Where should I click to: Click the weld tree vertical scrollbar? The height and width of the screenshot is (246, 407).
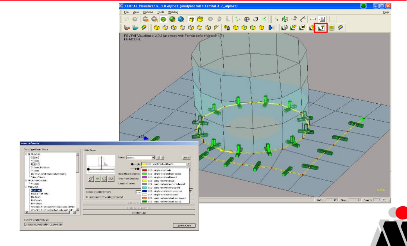click(77, 181)
